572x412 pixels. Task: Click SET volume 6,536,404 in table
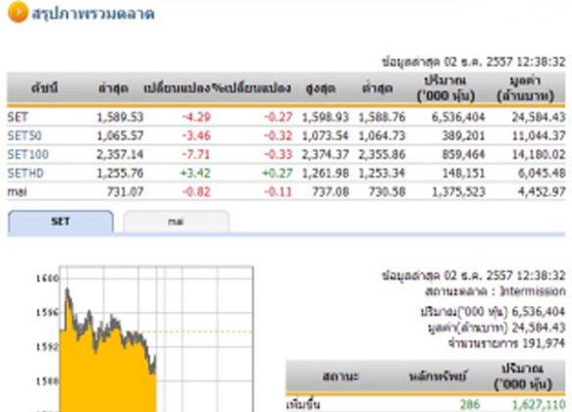(458, 117)
